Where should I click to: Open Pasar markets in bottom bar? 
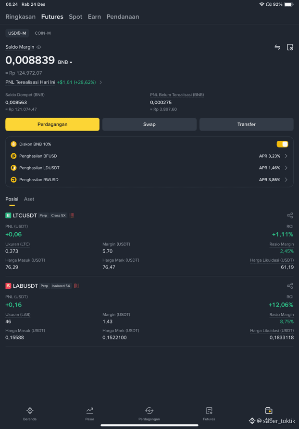pyautogui.click(x=90, y=413)
